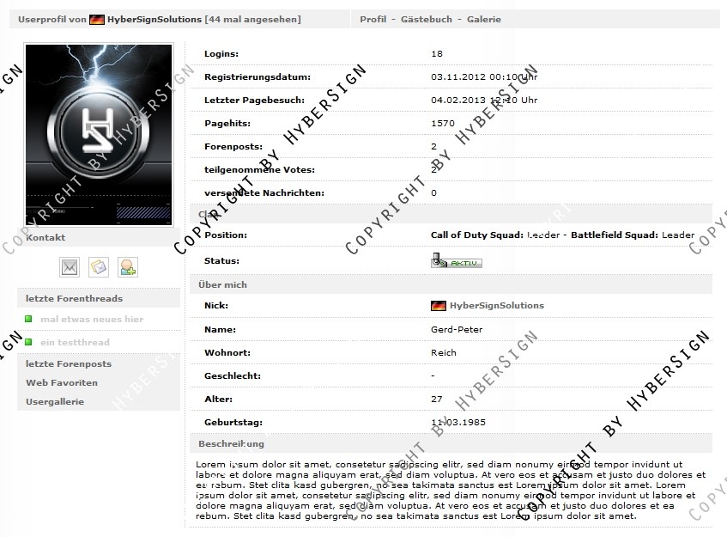Click the Wohnort value 'Reich'
Screen dimensions: 727x537
[444, 353]
